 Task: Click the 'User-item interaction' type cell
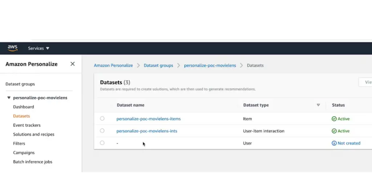(x=264, y=131)
